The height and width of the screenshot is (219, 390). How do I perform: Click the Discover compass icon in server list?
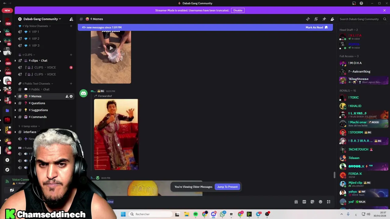coord(7,170)
